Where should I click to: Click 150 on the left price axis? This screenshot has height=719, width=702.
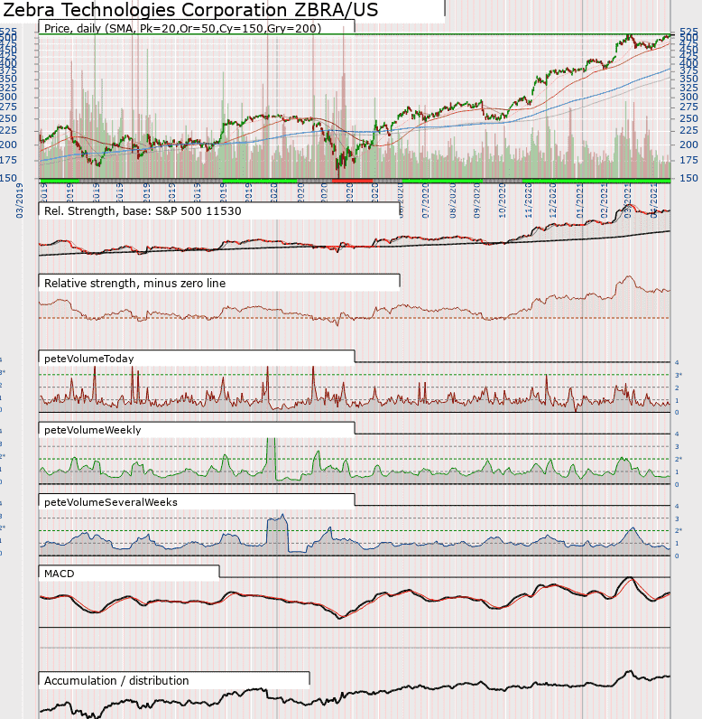pyautogui.click(x=8, y=178)
